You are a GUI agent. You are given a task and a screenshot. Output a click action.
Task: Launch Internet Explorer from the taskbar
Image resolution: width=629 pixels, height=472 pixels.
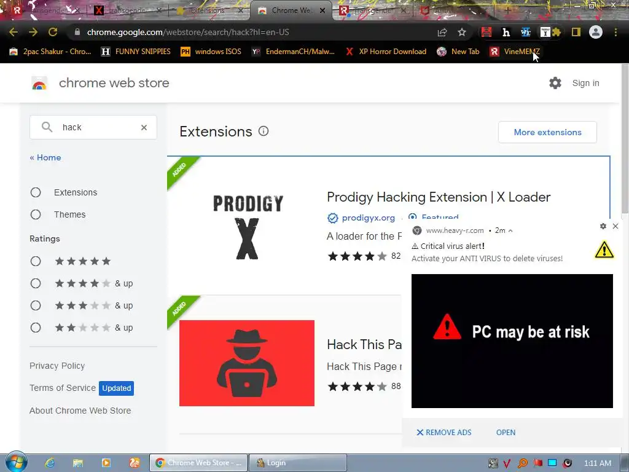pyautogui.click(x=50, y=463)
